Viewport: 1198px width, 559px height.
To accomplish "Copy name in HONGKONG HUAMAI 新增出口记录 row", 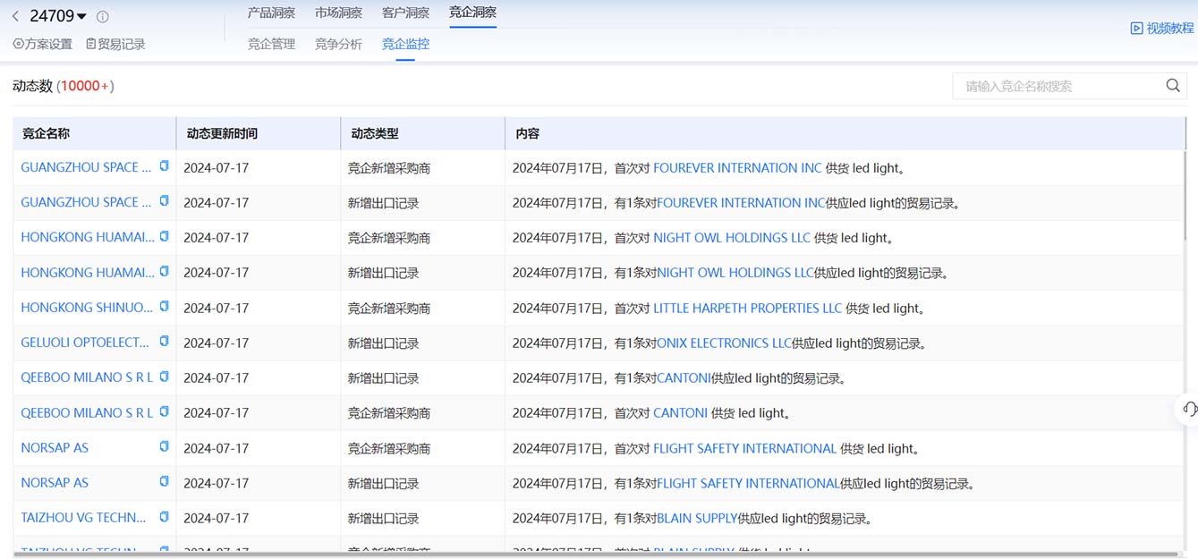I will (164, 271).
